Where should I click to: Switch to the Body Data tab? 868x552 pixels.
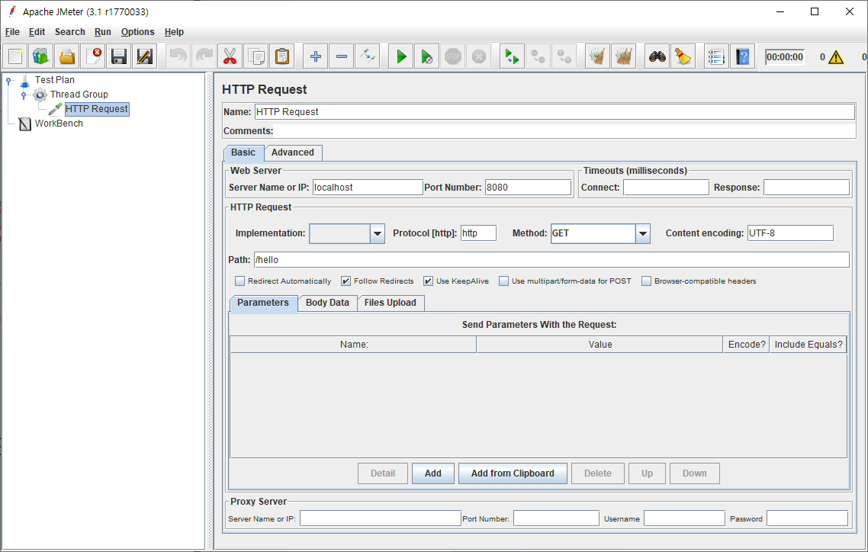coord(327,303)
